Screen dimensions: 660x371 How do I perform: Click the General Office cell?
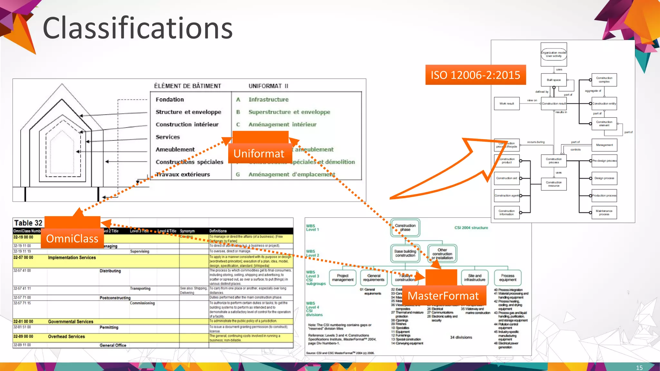[113, 345]
